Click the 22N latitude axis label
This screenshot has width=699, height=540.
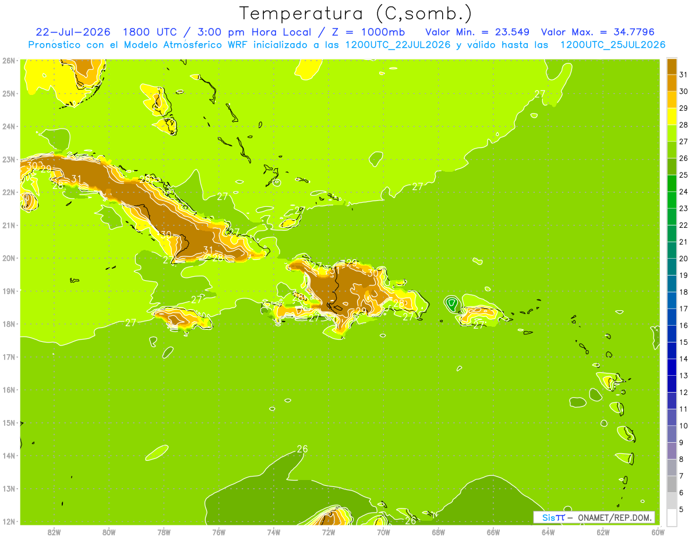[9, 192]
